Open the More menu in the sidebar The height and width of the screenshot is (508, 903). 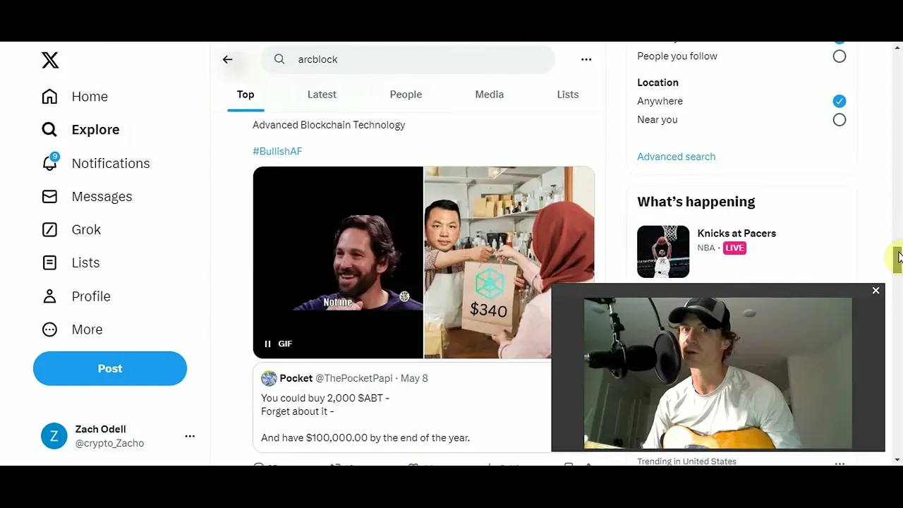click(x=72, y=329)
